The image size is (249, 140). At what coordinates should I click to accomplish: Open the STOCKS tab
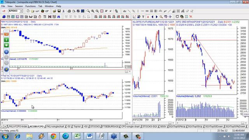(95, 126)
